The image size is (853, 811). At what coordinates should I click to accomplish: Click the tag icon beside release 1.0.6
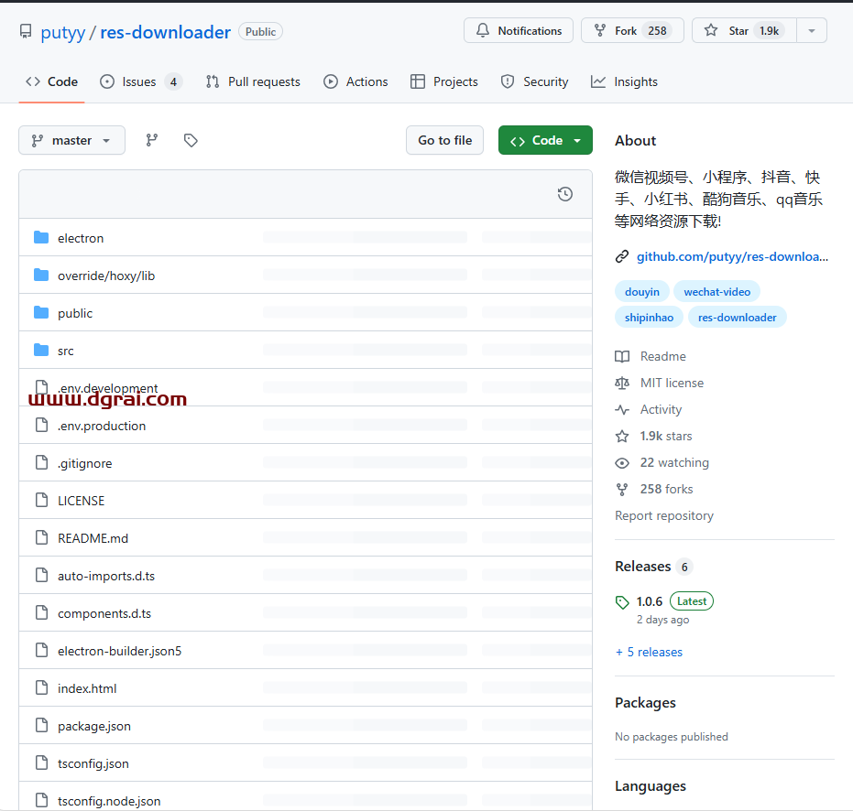pyautogui.click(x=622, y=602)
